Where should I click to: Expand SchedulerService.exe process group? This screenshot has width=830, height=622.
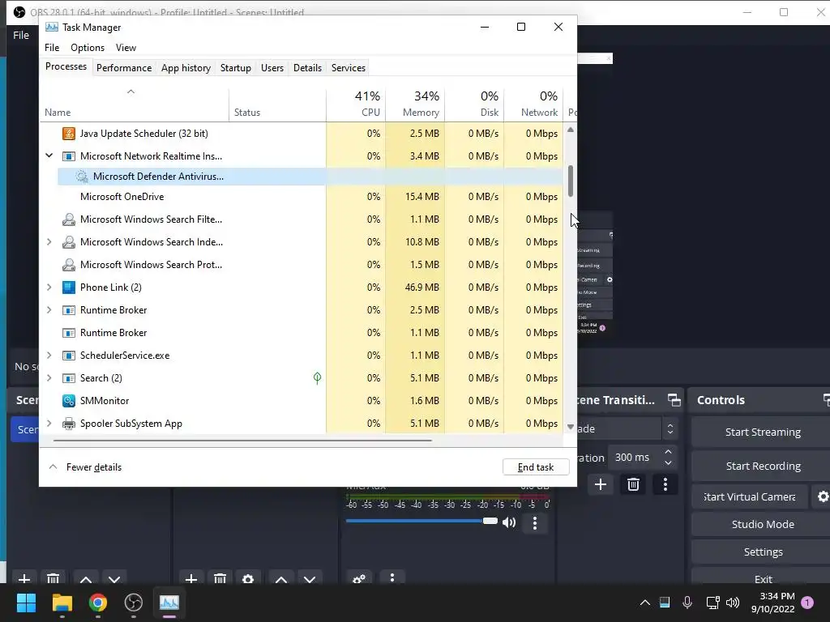(x=49, y=356)
